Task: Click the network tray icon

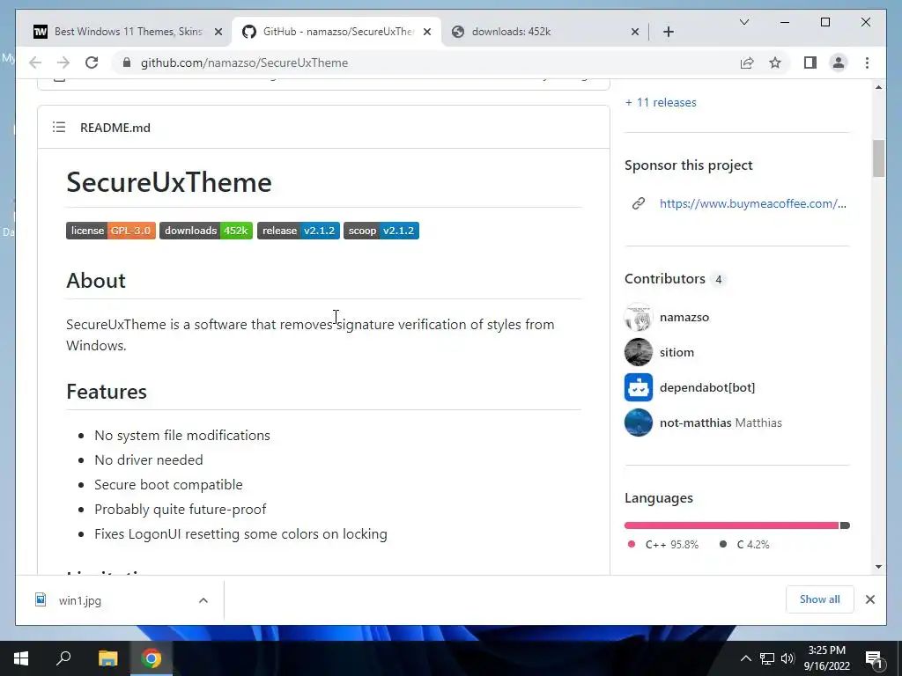Action: 767,658
